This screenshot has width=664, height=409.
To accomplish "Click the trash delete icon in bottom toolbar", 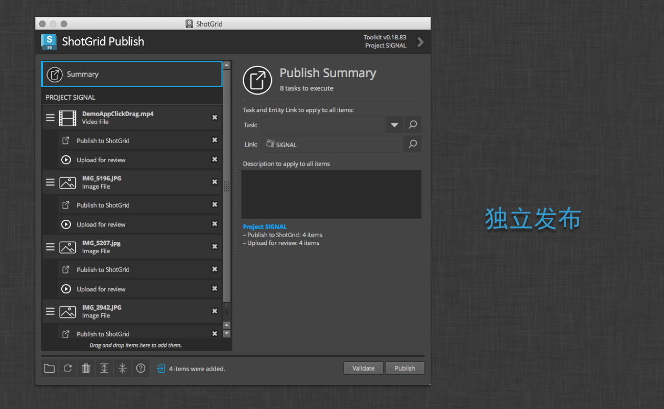I will pyautogui.click(x=86, y=368).
